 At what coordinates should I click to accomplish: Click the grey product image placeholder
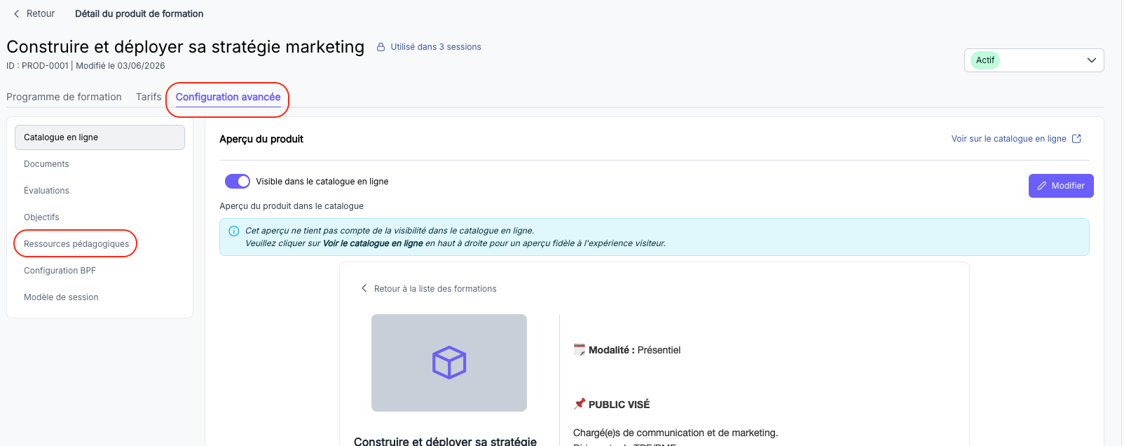pos(449,363)
